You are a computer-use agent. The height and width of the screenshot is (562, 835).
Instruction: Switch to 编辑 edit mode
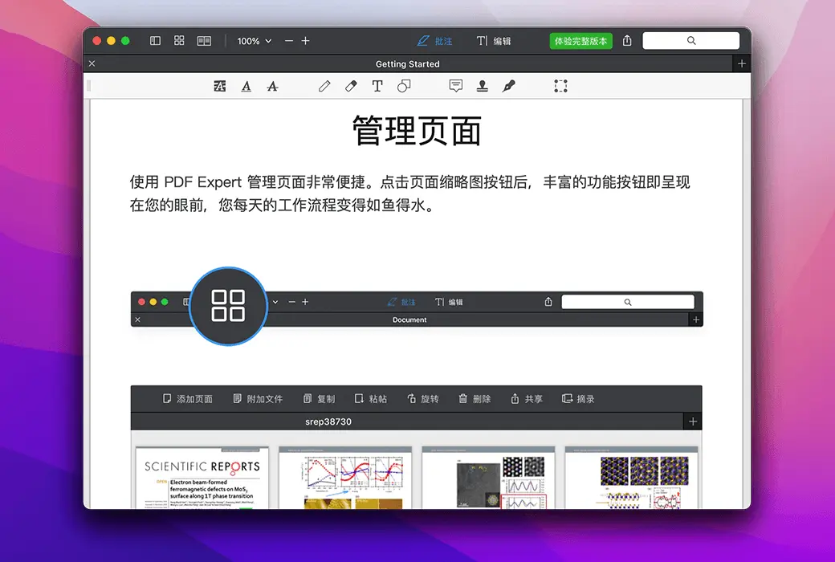tap(494, 41)
